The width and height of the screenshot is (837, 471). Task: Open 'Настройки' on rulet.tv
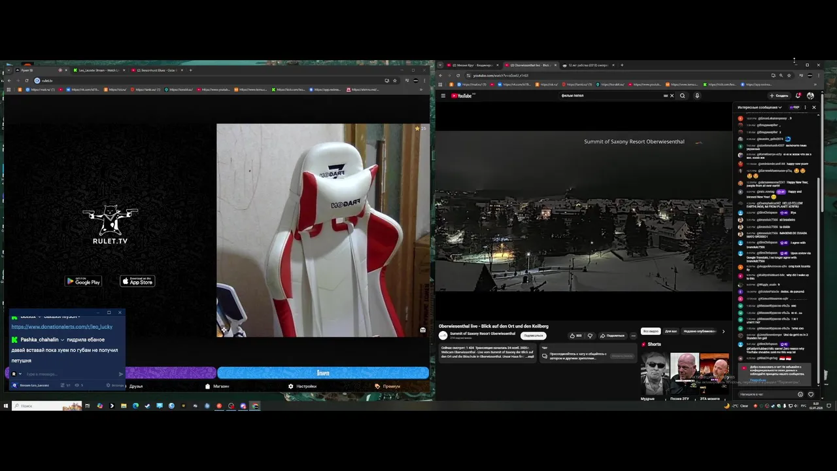pyautogui.click(x=303, y=386)
